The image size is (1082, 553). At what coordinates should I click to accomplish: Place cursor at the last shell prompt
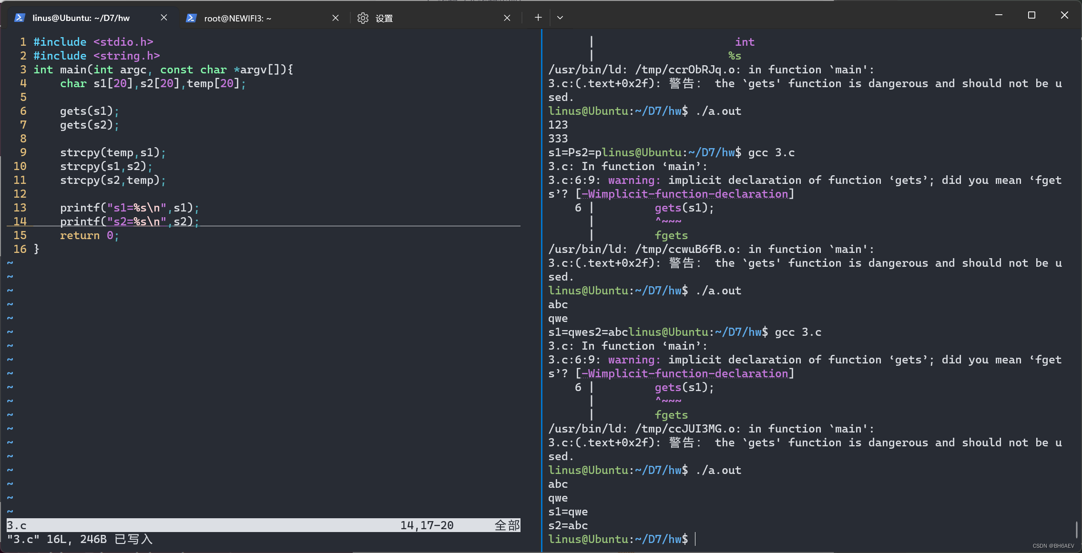[696, 539]
